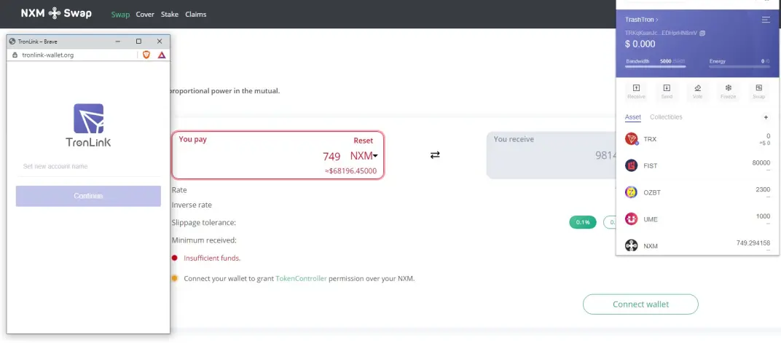Click the Energy progress bar
Viewport: 781px width, 343px height.
(739, 66)
